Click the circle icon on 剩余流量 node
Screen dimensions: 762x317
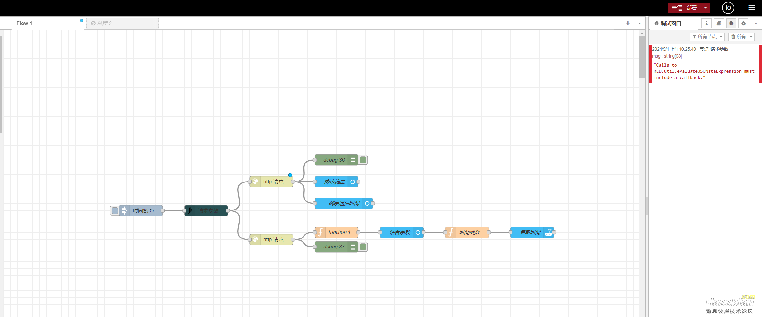(353, 182)
